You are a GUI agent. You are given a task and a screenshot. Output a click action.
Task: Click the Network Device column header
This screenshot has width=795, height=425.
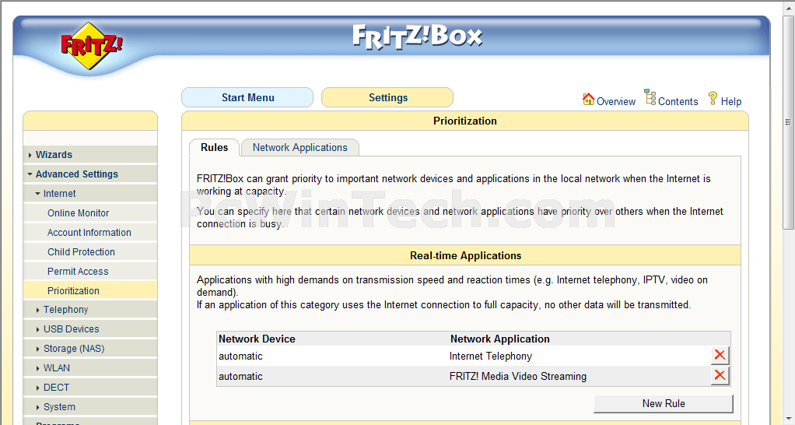[257, 339]
